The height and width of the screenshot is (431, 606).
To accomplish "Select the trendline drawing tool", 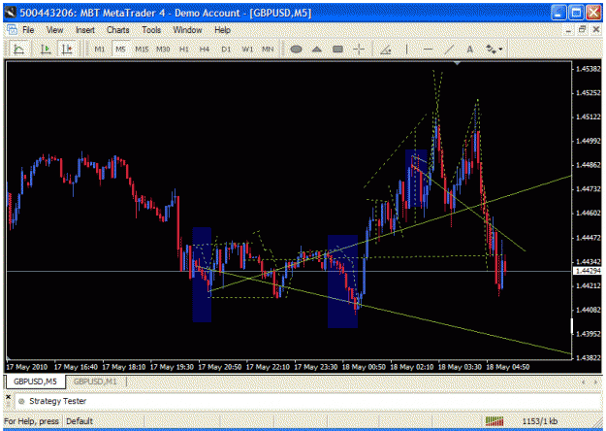I will [449, 50].
